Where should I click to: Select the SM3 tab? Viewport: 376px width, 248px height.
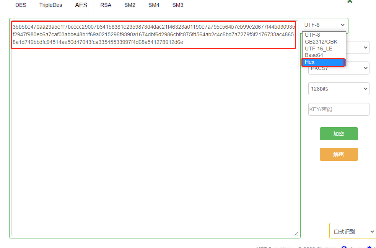click(178, 5)
